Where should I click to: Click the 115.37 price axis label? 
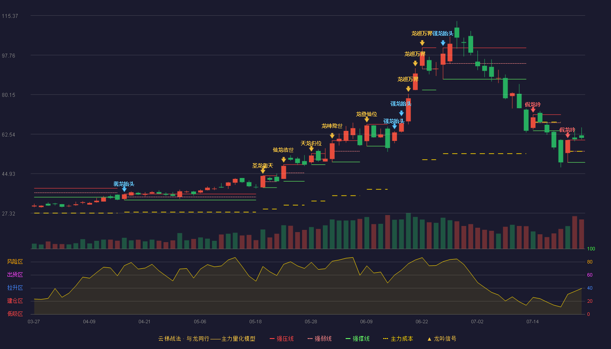pyautogui.click(x=10, y=16)
